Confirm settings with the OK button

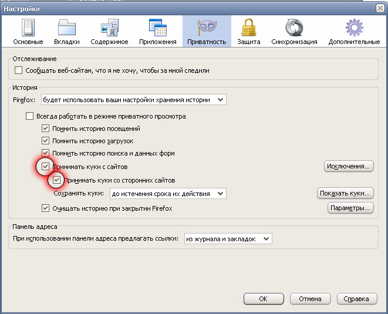tap(263, 299)
